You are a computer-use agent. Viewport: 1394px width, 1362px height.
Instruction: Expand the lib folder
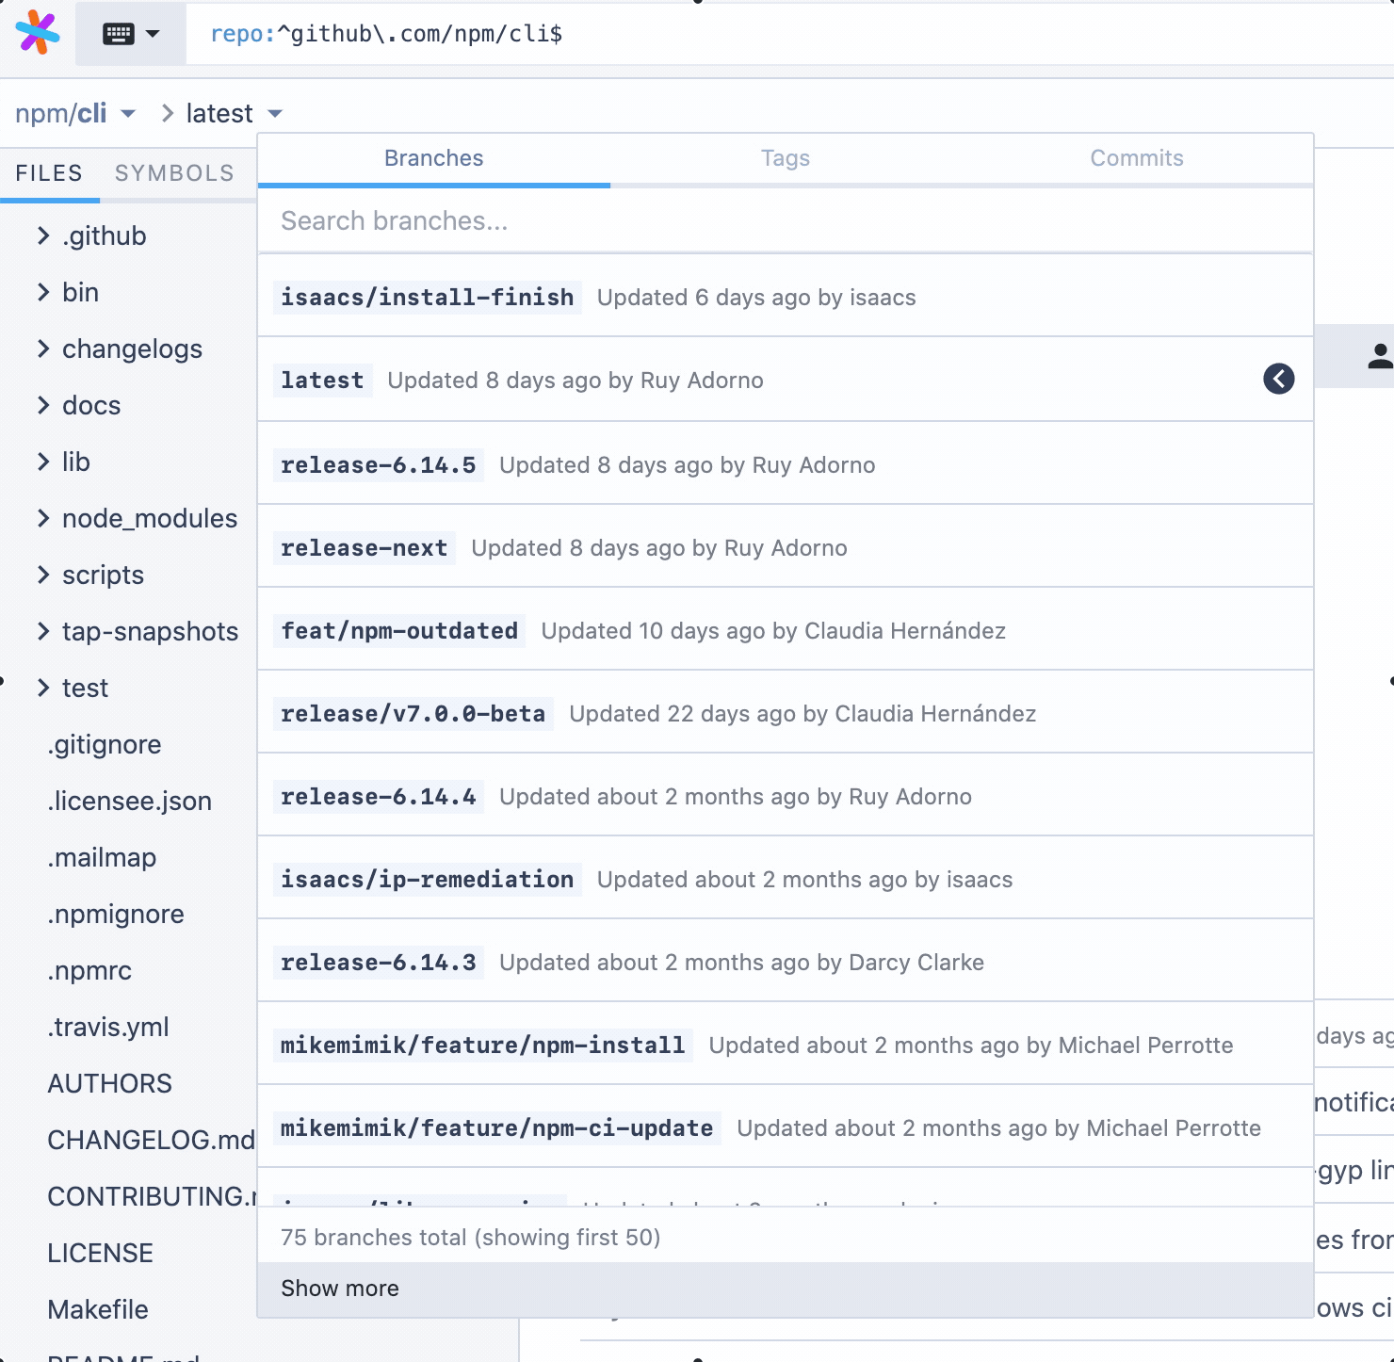pyautogui.click(x=64, y=462)
